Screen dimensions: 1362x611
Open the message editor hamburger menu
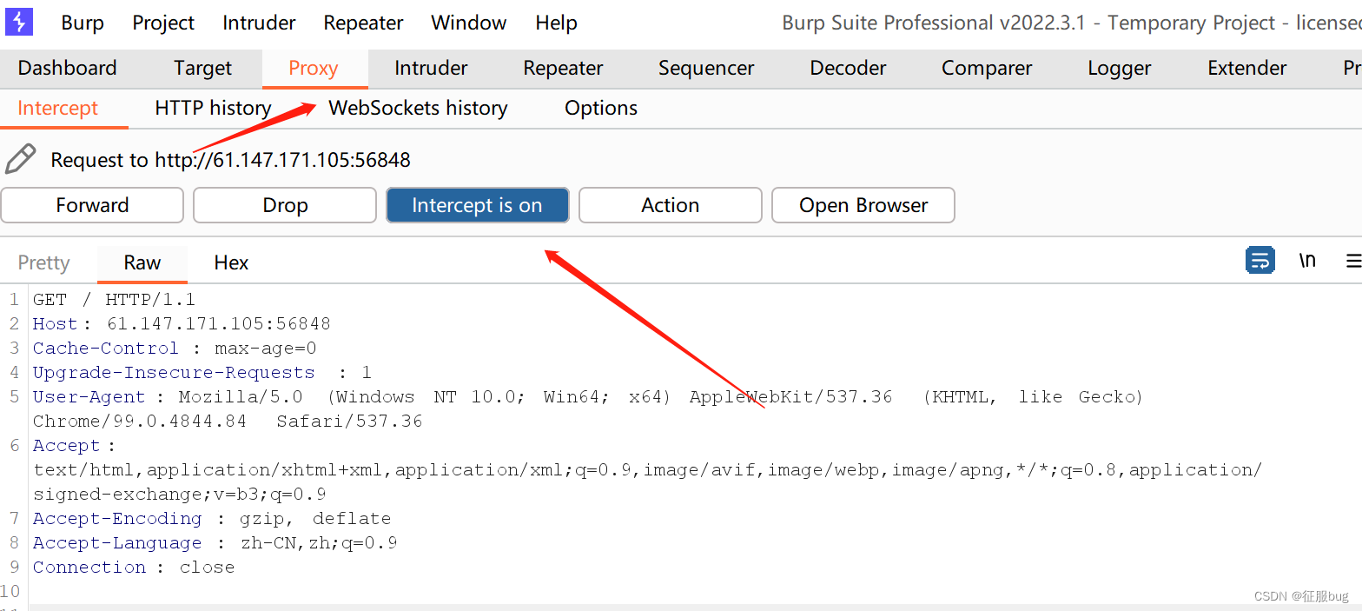coord(1353,261)
